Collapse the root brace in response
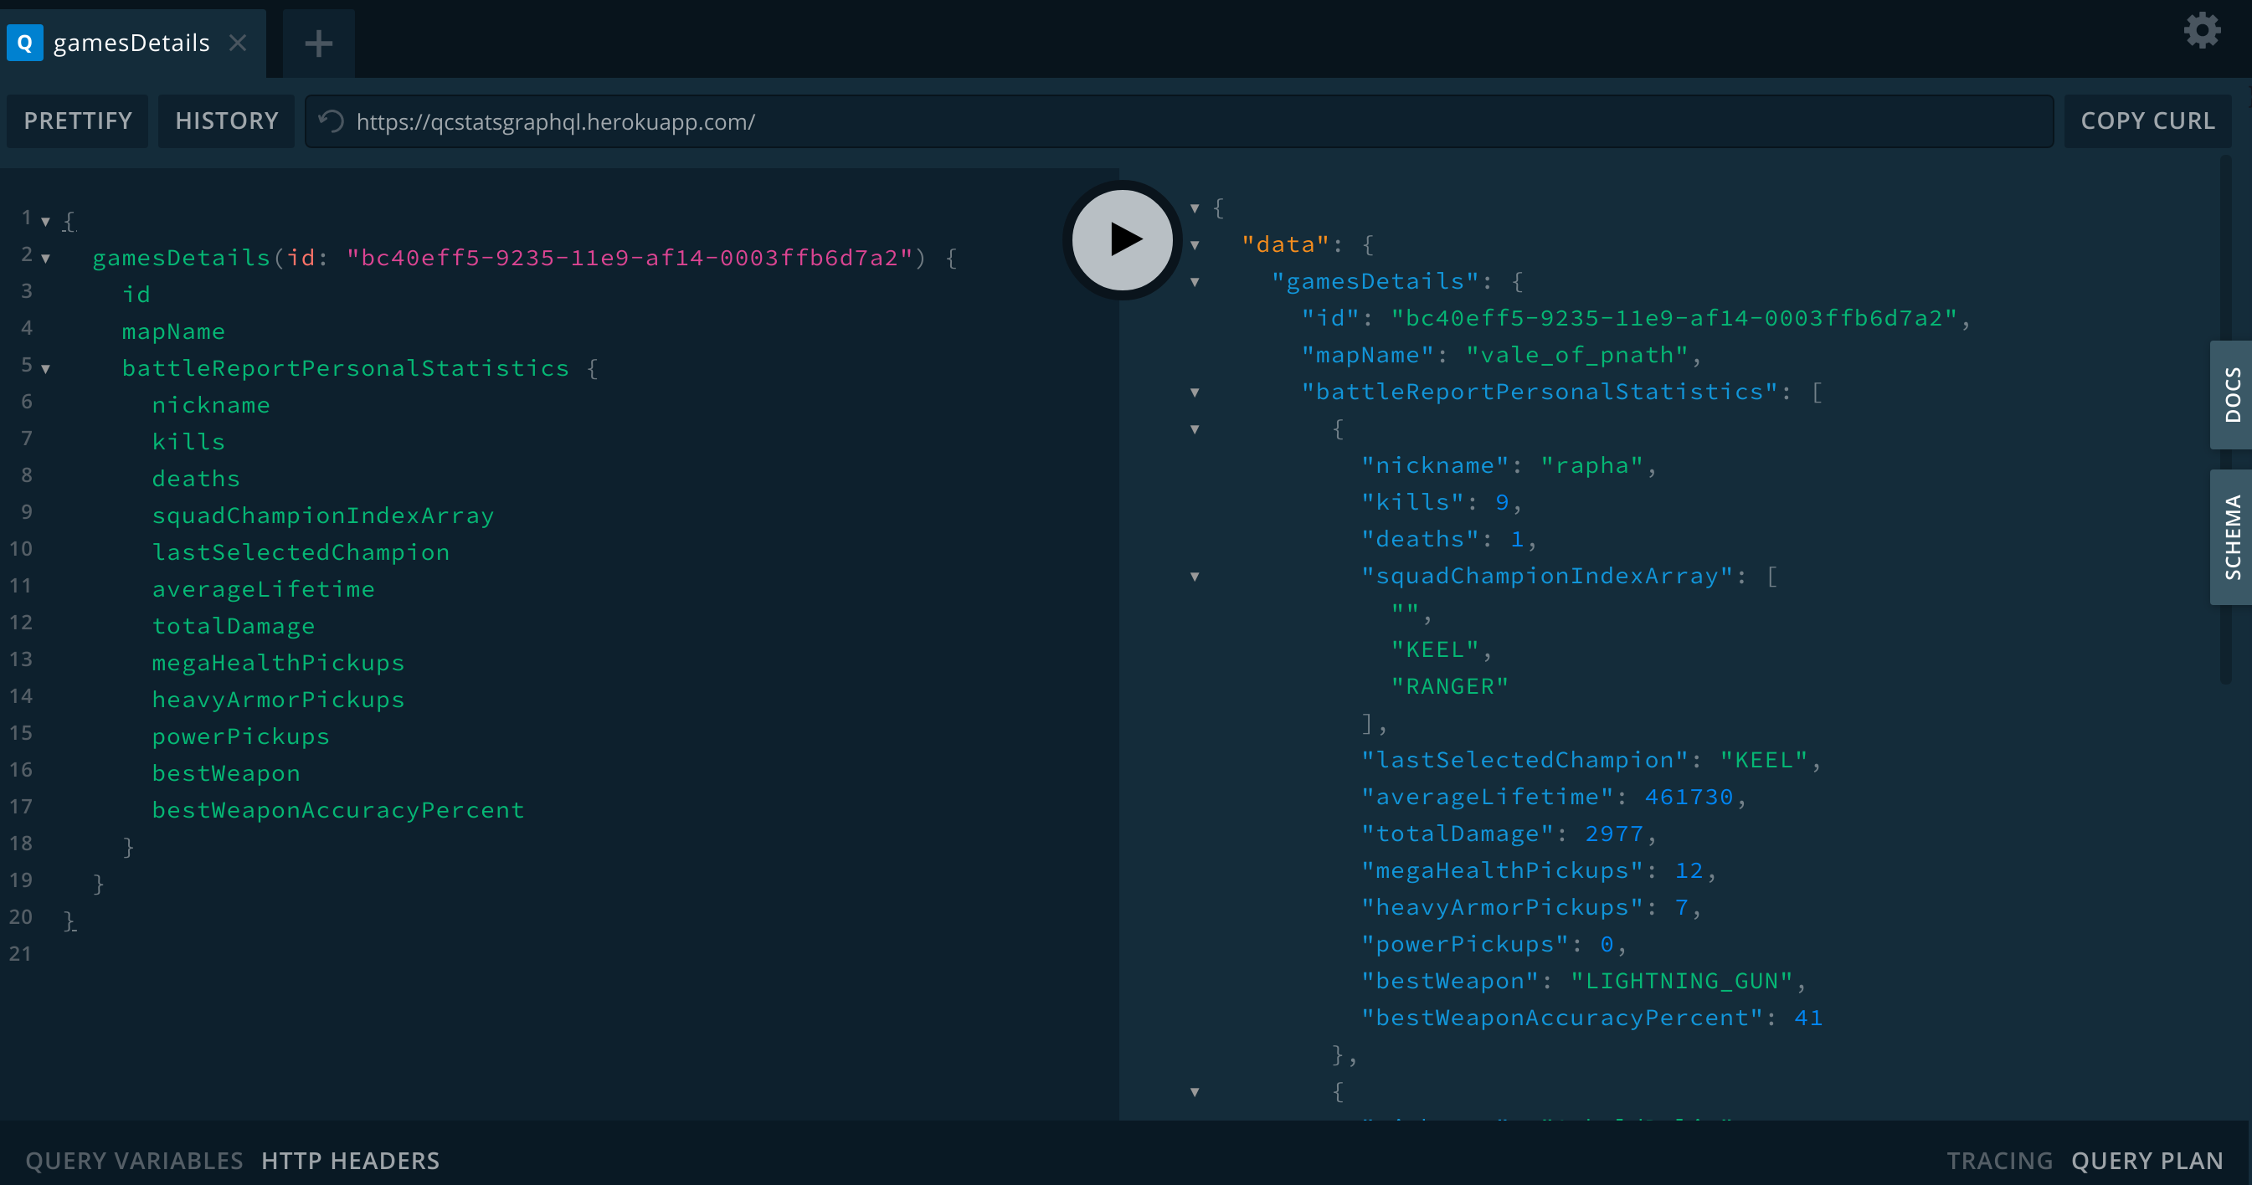 [1195, 208]
